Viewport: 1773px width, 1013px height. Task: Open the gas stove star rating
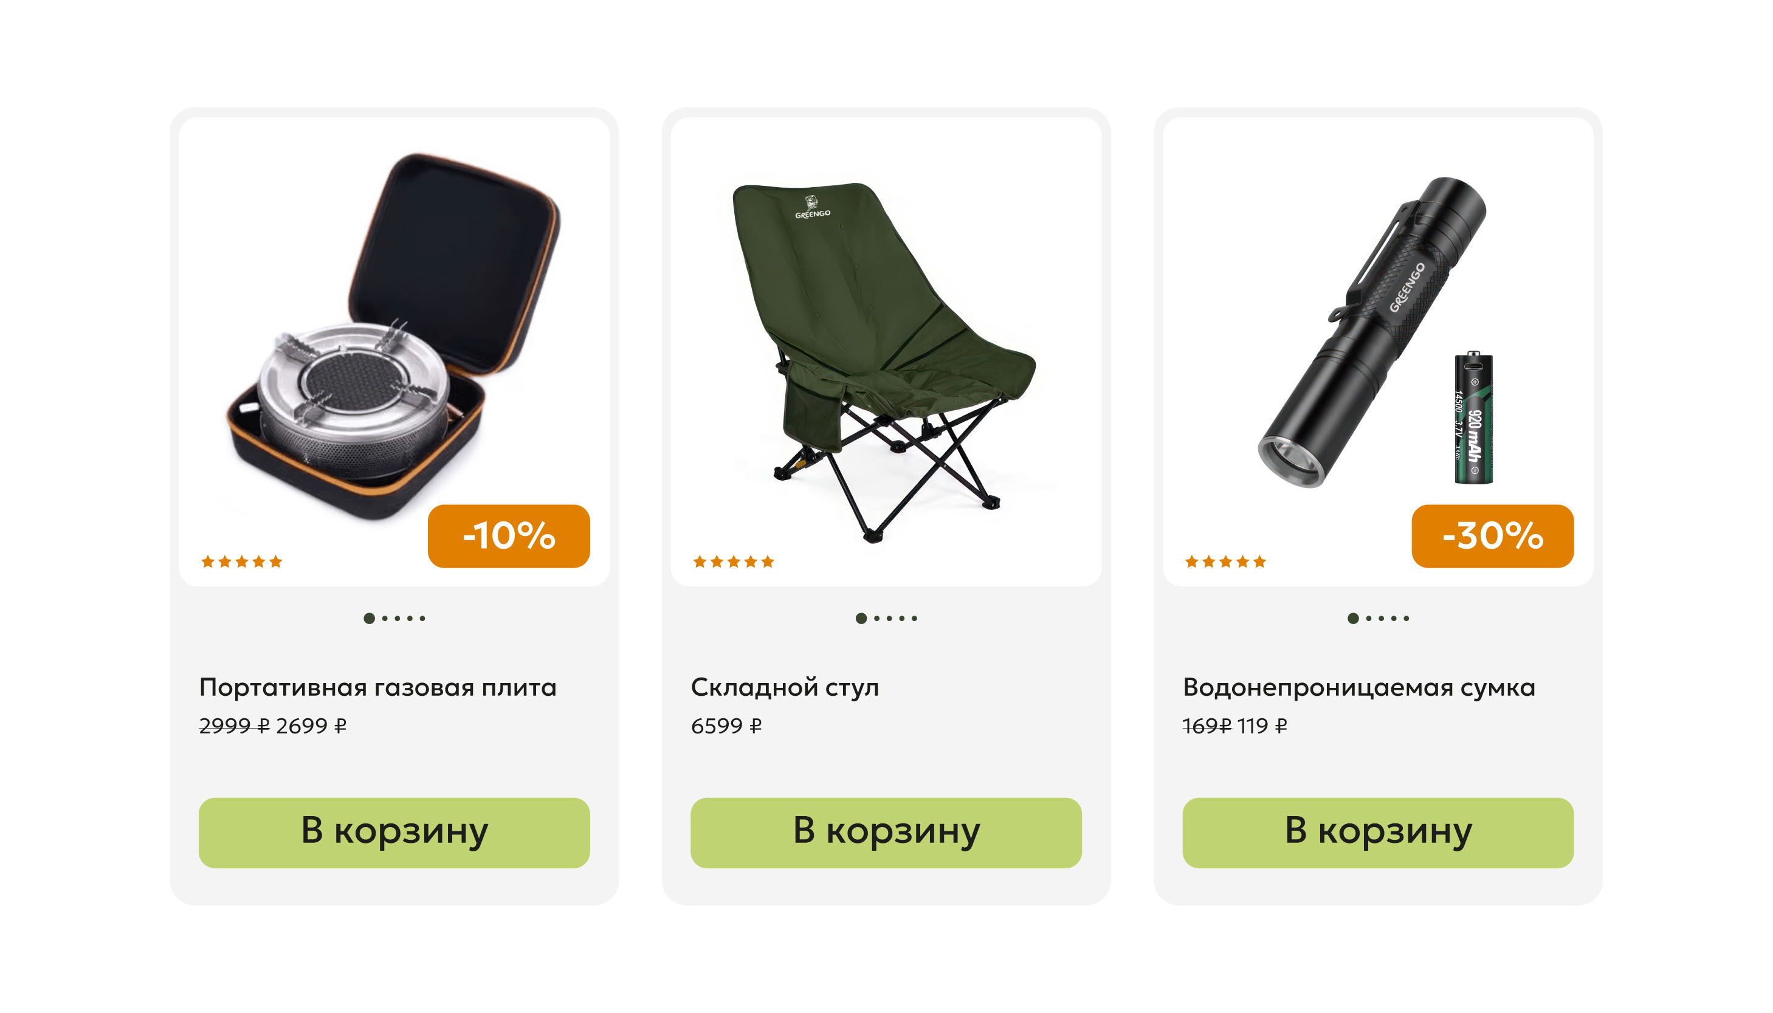click(241, 561)
